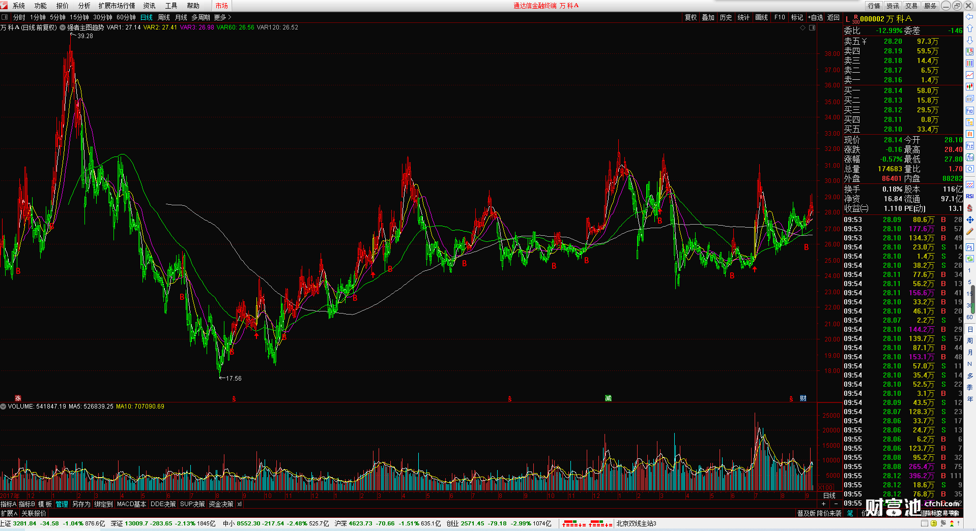This screenshot has height=531, width=976.
Task: Open the 多周期 multi-period selector
Action: (x=200, y=17)
